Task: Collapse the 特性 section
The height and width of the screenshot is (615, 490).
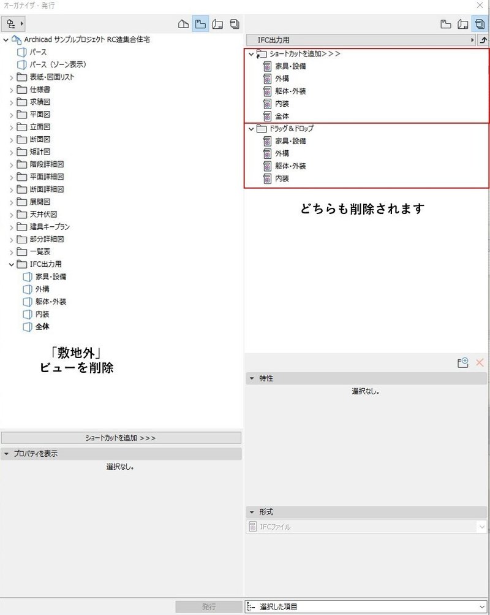Action: coord(252,378)
